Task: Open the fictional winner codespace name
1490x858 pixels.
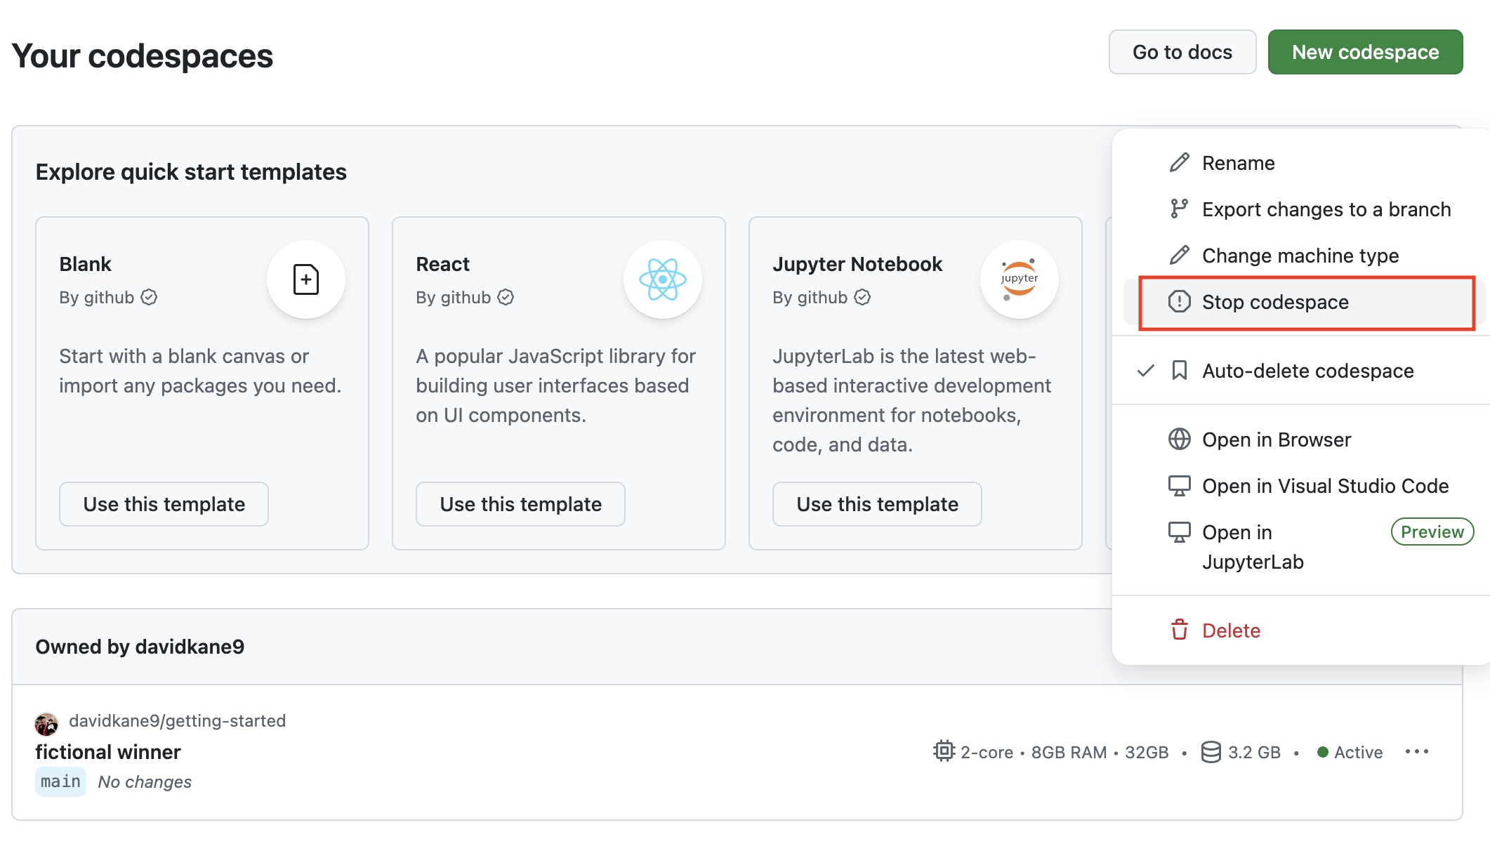Action: (108, 752)
